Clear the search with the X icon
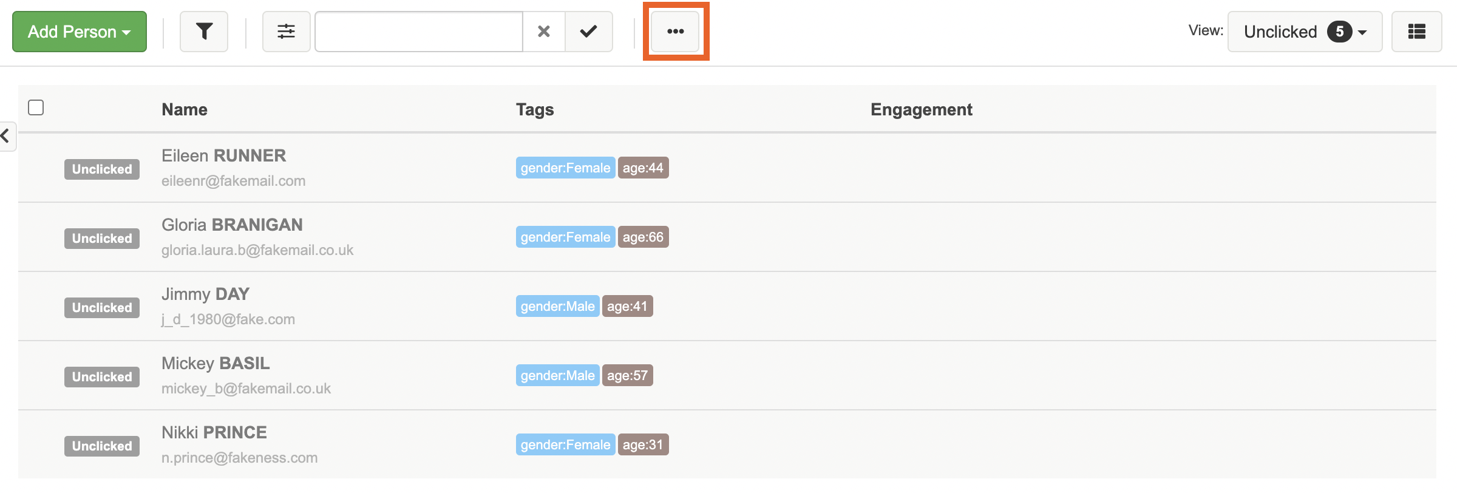 (x=544, y=32)
